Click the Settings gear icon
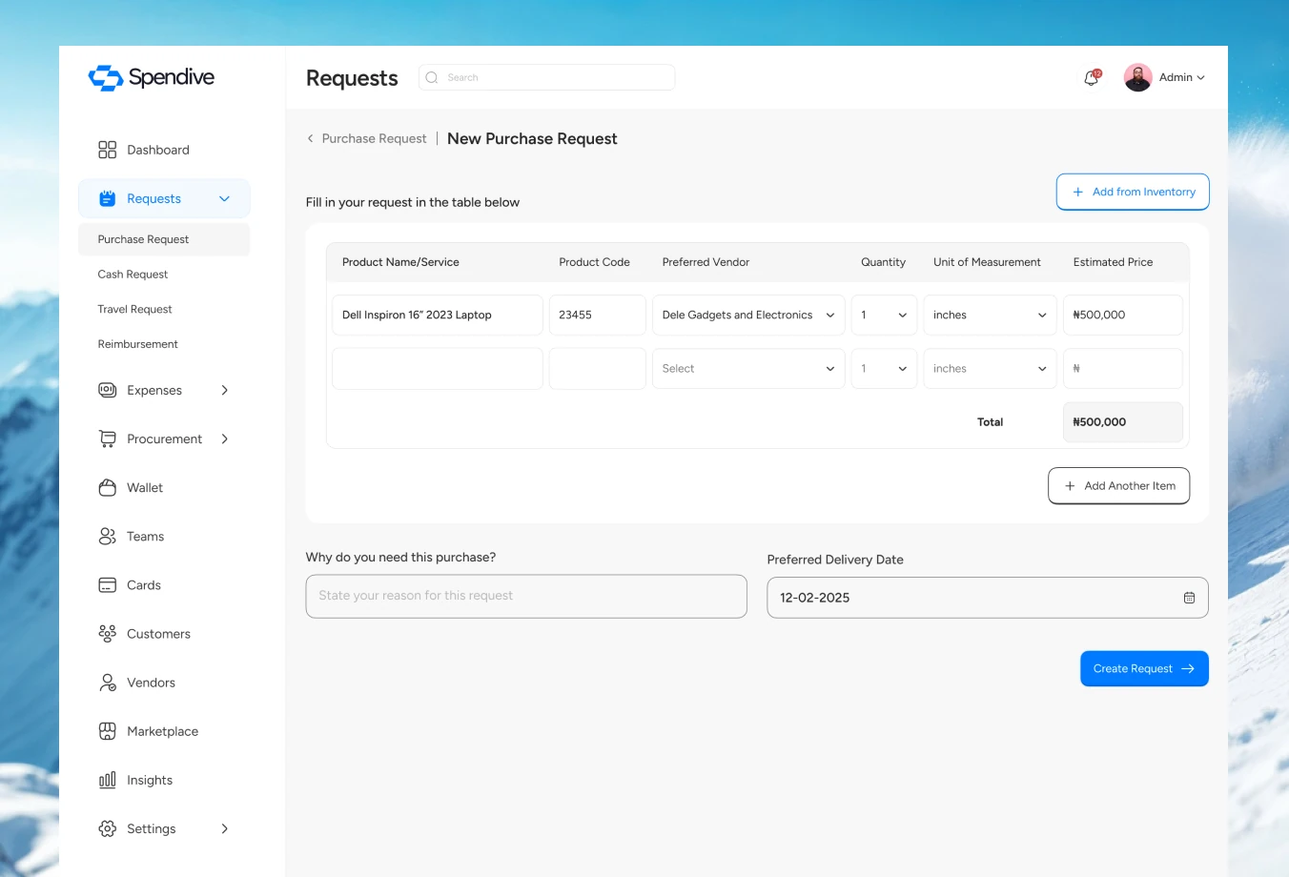 pyautogui.click(x=107, y=828)
